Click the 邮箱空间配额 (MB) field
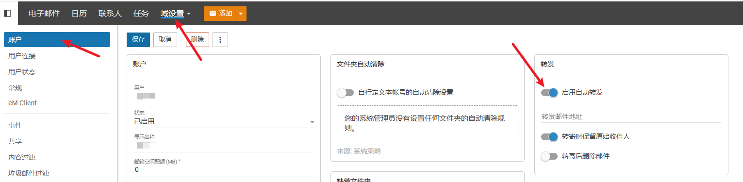The height and width of the screenshot is (182, 743). pos(224,169)
